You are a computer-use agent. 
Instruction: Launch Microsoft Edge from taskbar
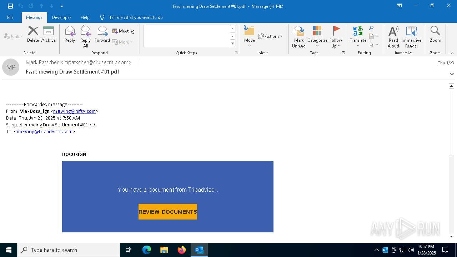coord(147,250)
